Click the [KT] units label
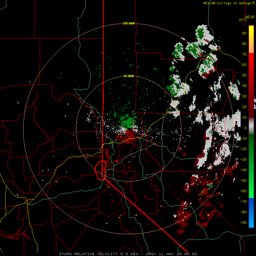256x256 pixels. [243, 20]
